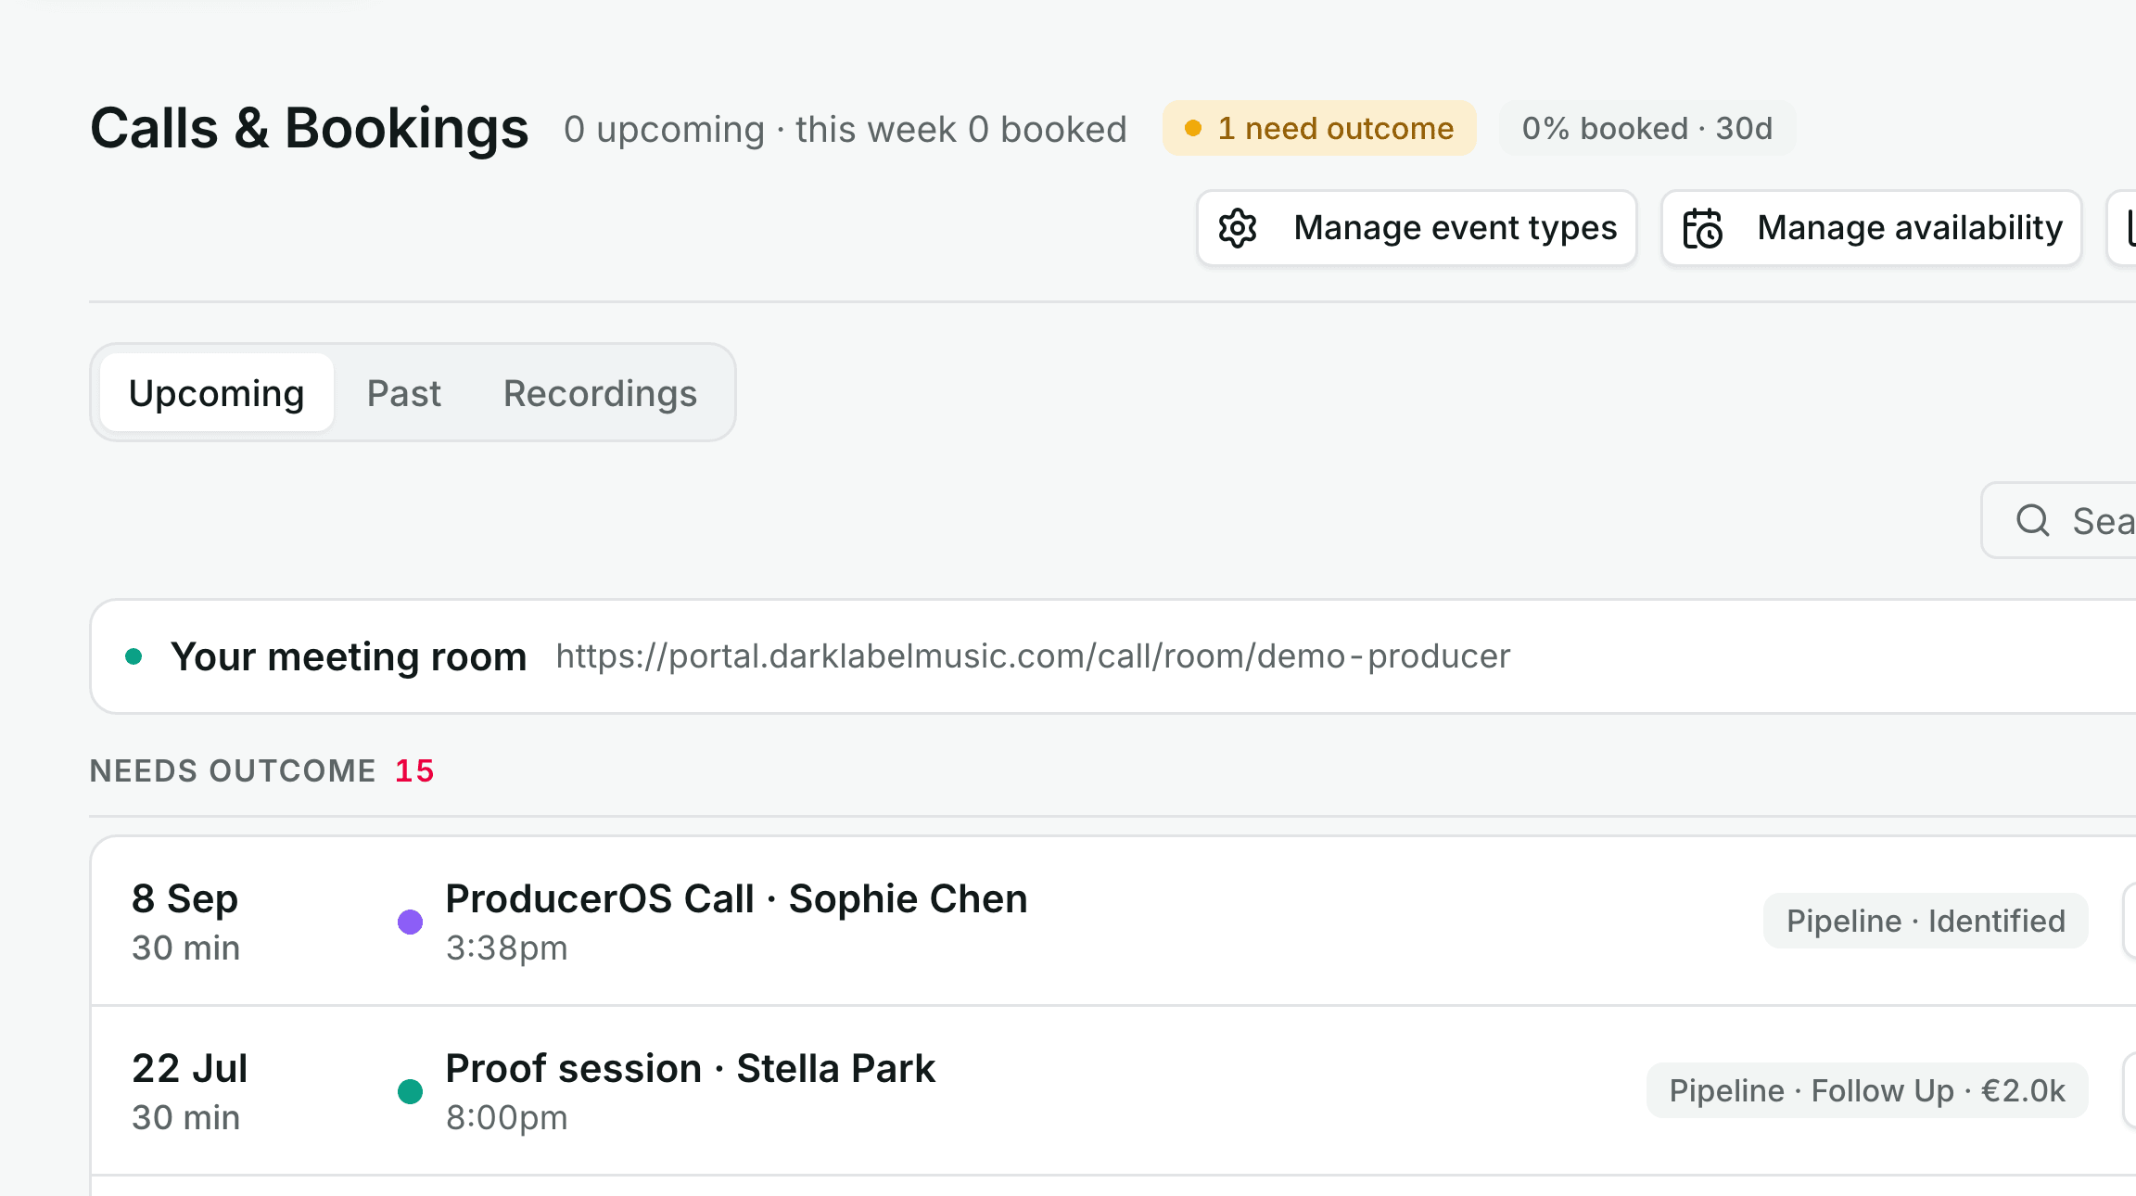Click the Calls & Bookings heading
2136x1196 pixels.
click(309, 128)
